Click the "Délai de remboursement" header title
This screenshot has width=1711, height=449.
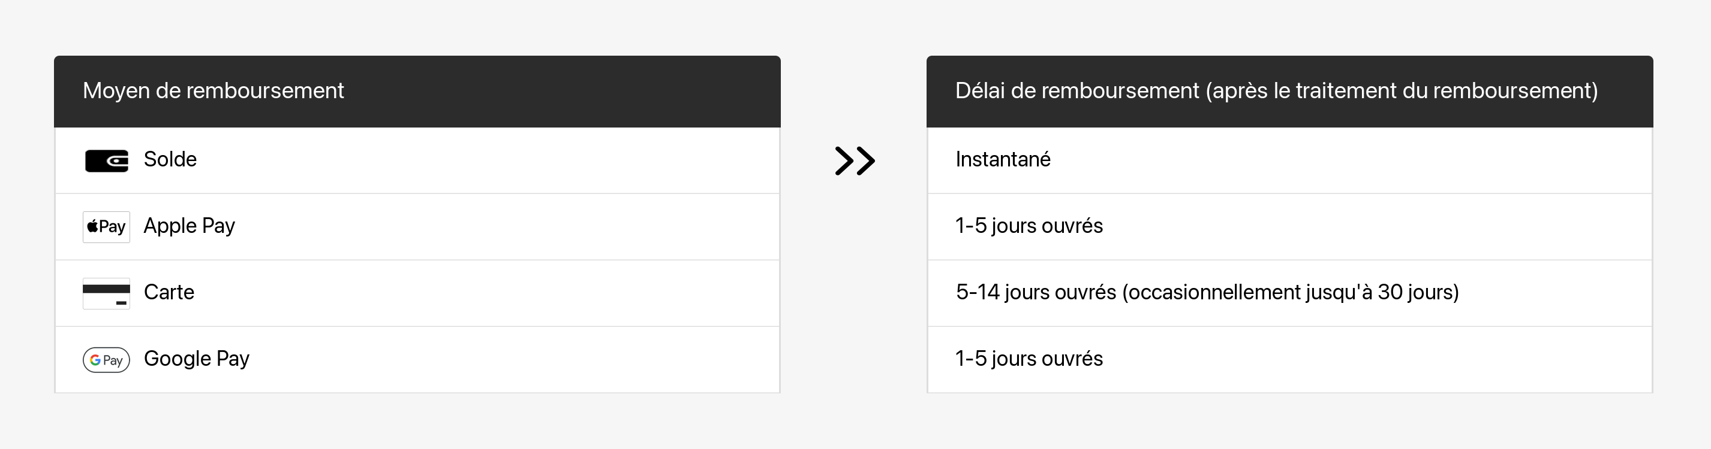coord(1076,90)
